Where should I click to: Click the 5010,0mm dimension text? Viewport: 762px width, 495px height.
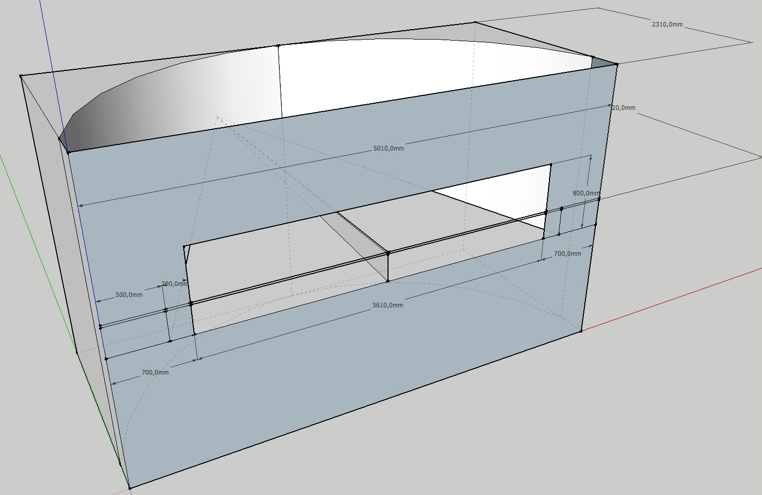(x=389, y=148)
